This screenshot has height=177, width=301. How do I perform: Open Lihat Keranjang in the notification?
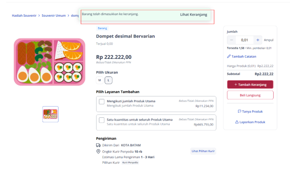[193, 15]
